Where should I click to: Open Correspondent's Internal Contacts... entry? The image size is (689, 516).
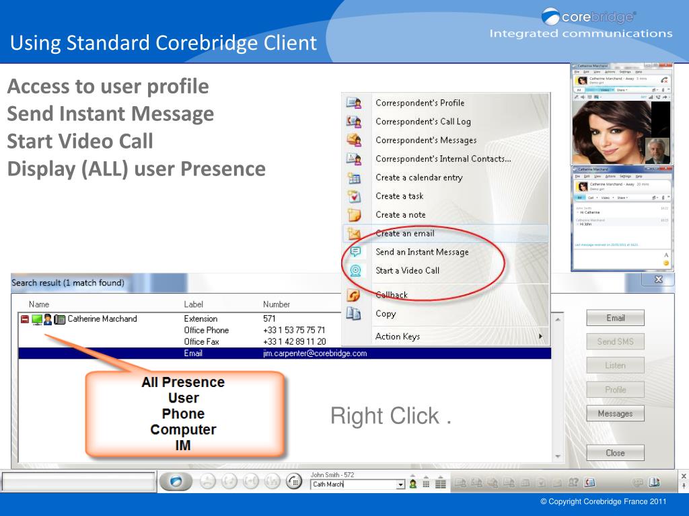click(445, 159)
